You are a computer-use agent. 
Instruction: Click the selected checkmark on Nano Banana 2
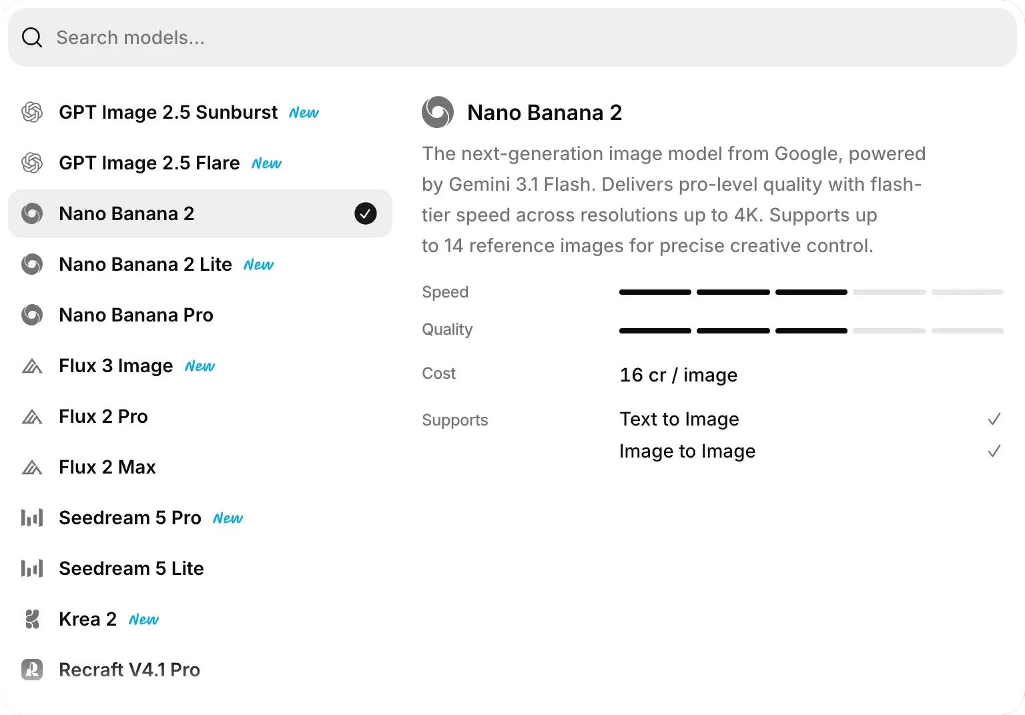pos(366,213)
